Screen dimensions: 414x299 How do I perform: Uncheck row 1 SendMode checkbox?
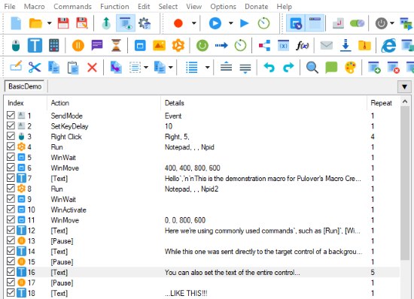(x=11, y=115)
